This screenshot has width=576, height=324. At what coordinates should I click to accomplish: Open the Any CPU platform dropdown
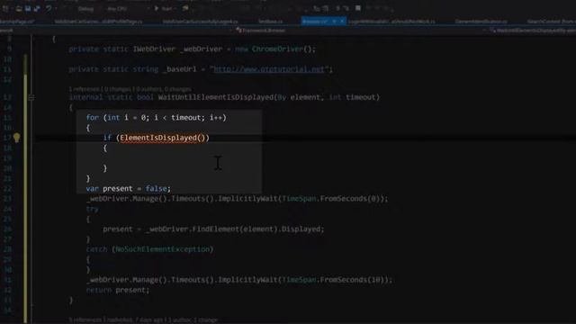click(x=127, y=8)
